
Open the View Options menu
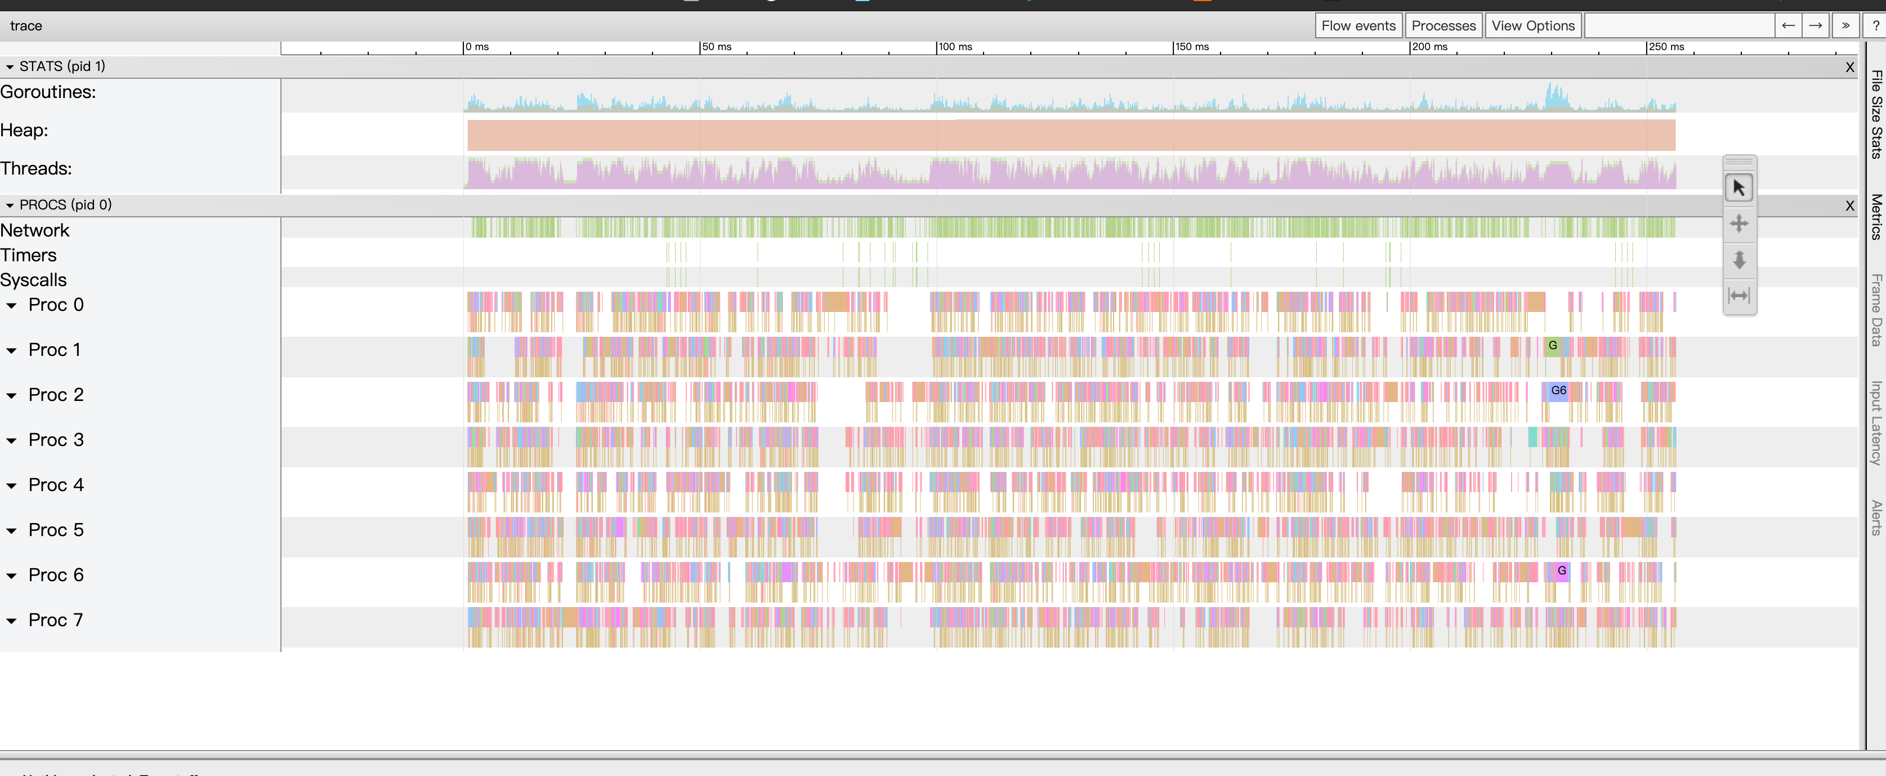1532,26
